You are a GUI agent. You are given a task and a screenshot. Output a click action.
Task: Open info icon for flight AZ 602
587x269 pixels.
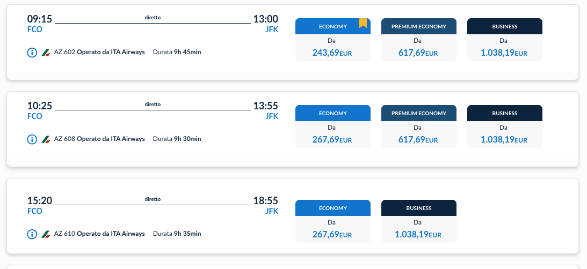pos(32,53)
